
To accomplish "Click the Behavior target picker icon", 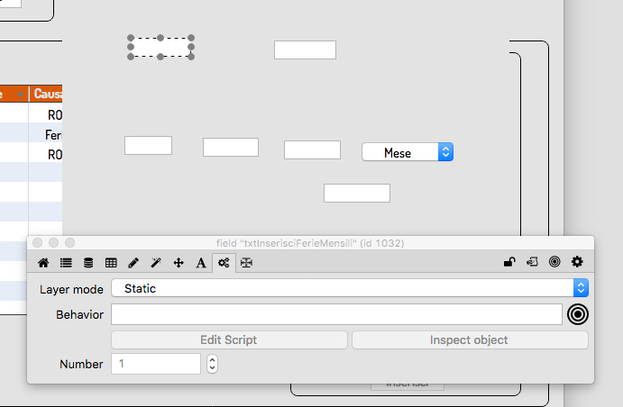I will [x=578, y=314].
